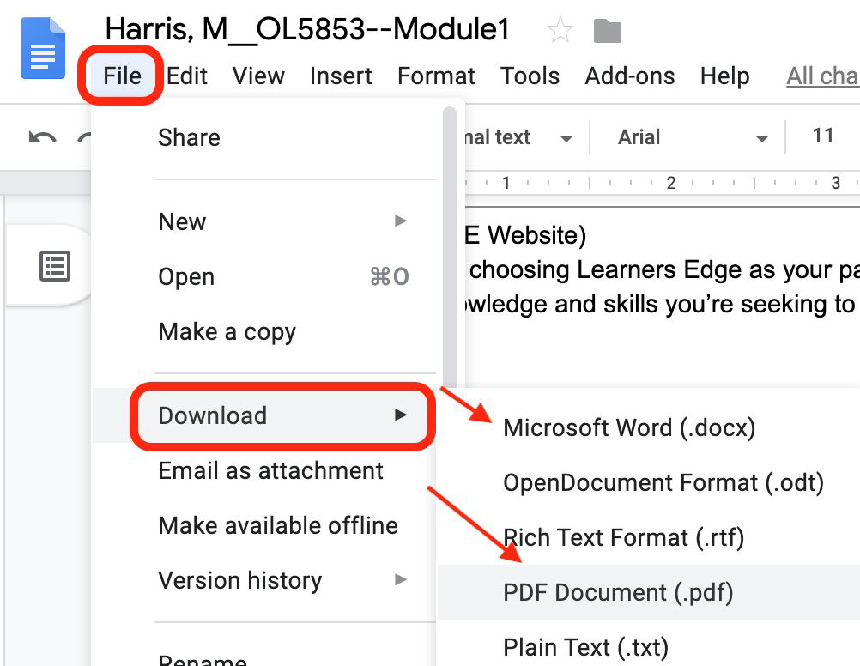
Task: Select Email as attachment
Action: 270,470
